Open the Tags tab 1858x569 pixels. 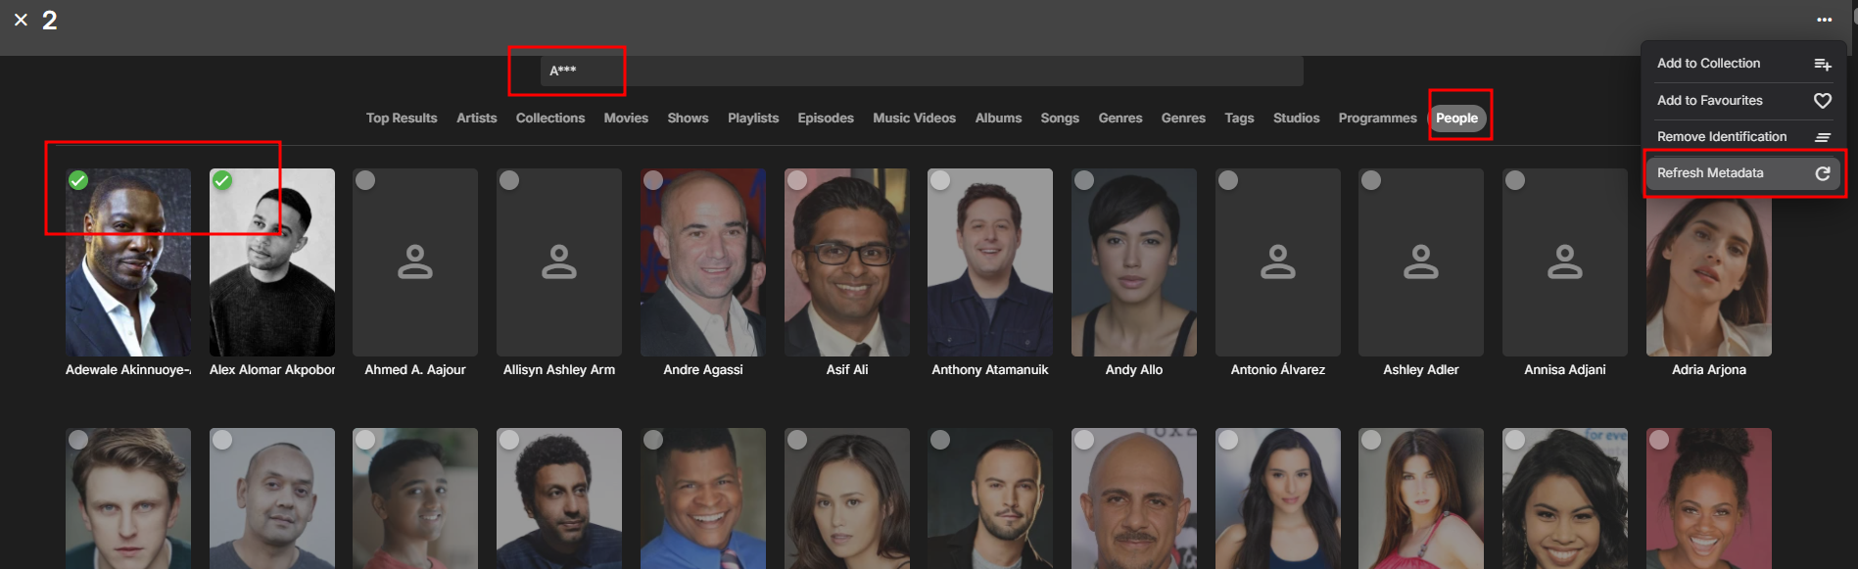(1239, 119)
